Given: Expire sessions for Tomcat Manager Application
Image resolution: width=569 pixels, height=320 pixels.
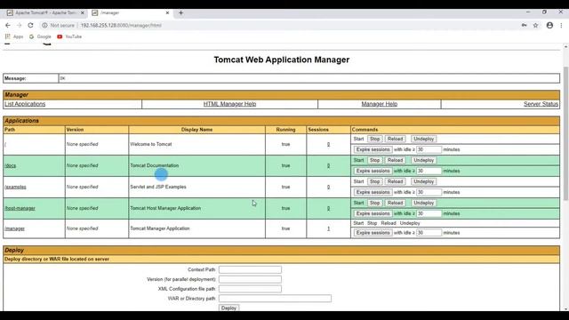Looking at the screenshot, I should click(x=373, y=233).
